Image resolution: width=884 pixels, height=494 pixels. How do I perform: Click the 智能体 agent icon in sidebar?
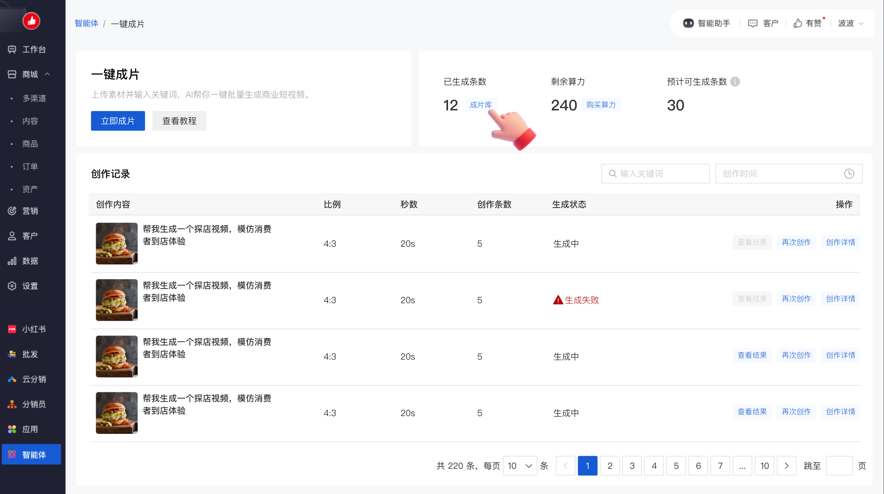pos(12,454)
